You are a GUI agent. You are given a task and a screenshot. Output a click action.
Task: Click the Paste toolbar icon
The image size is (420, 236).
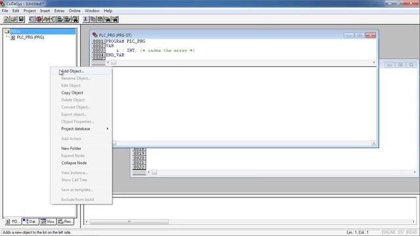point(100,19)
